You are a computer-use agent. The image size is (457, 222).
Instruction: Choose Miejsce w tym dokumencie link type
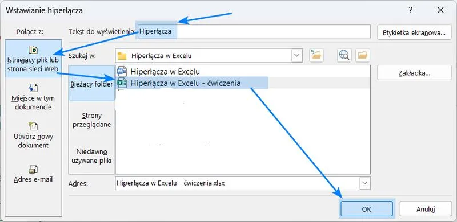click(33, 97)
